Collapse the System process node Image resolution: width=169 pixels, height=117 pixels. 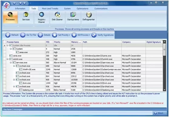click(11, 49)
